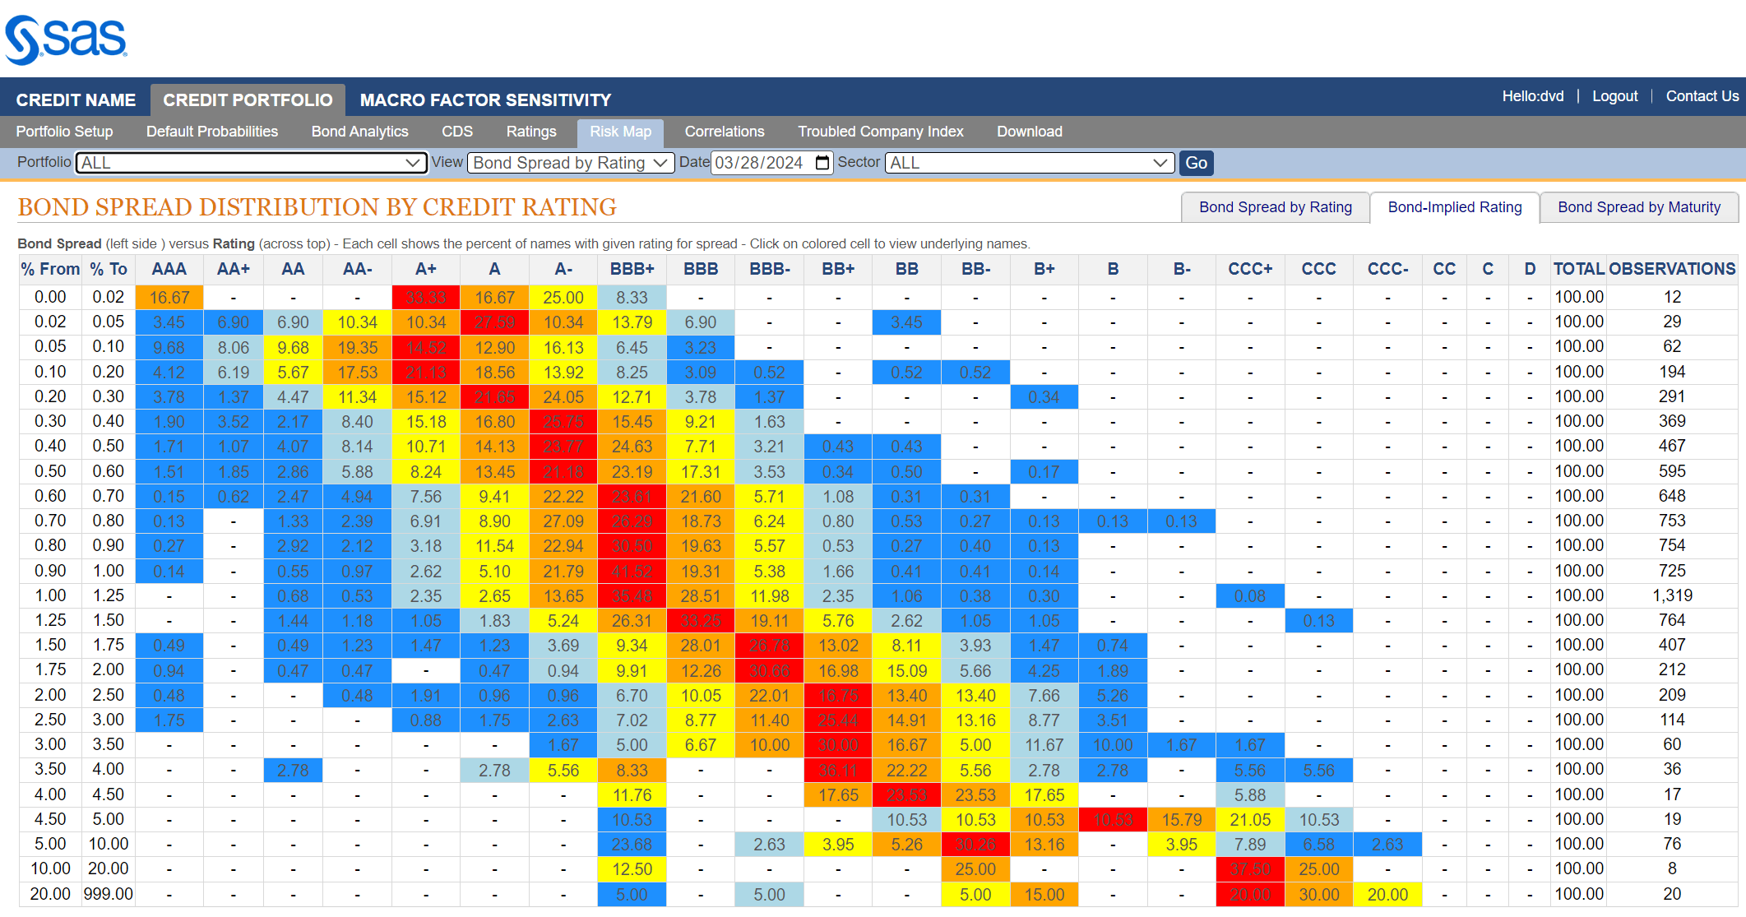Screen dimensions: 1746x917
Task: Open Troubled Company Index
Action: (x=880, y=132)
